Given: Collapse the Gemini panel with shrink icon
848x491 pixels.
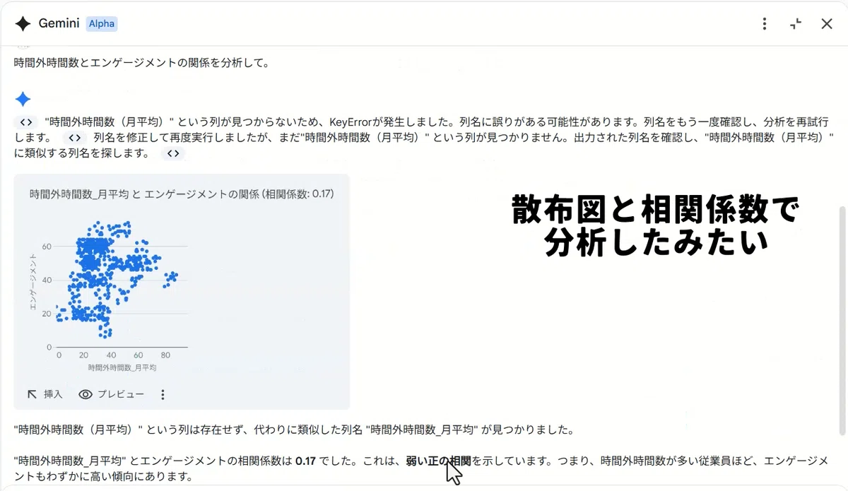Looking at the screenshot, I should click(x=796, y=24).
